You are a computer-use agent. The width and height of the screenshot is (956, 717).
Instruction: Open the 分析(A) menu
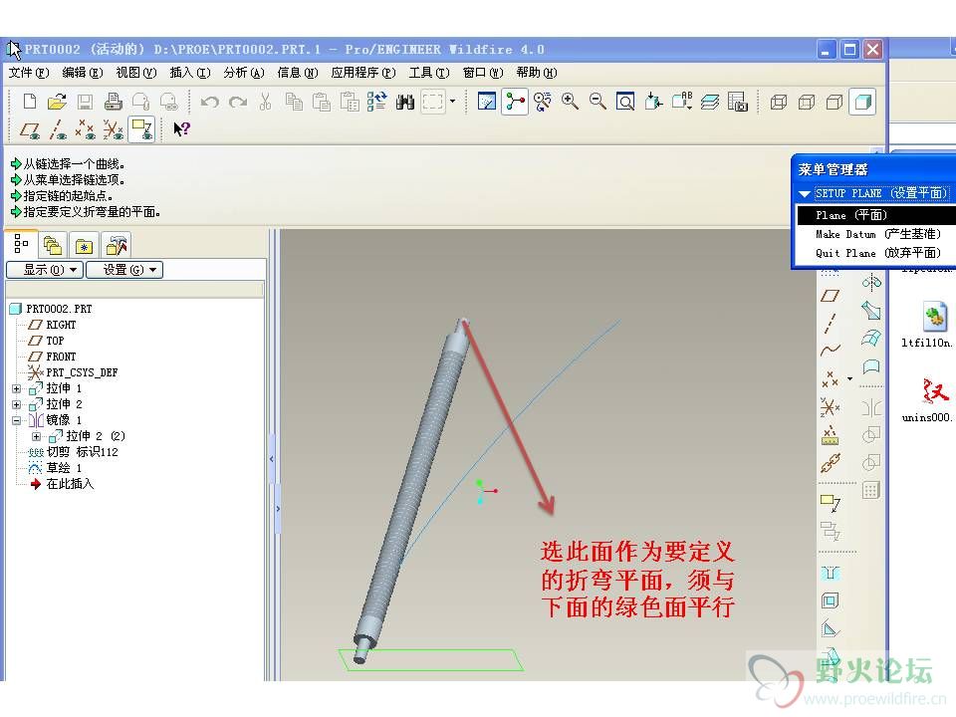tap(243, 73)
